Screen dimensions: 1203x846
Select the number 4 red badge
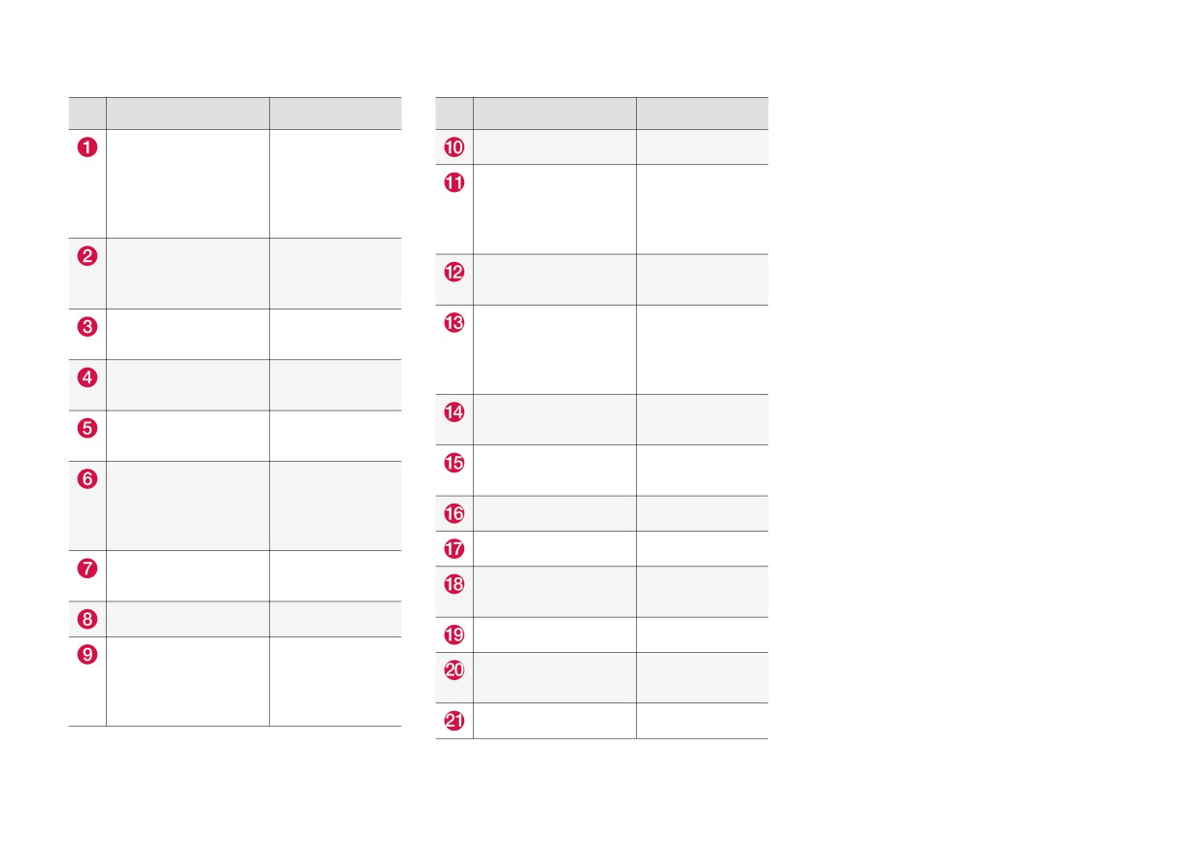click(87, 377)
